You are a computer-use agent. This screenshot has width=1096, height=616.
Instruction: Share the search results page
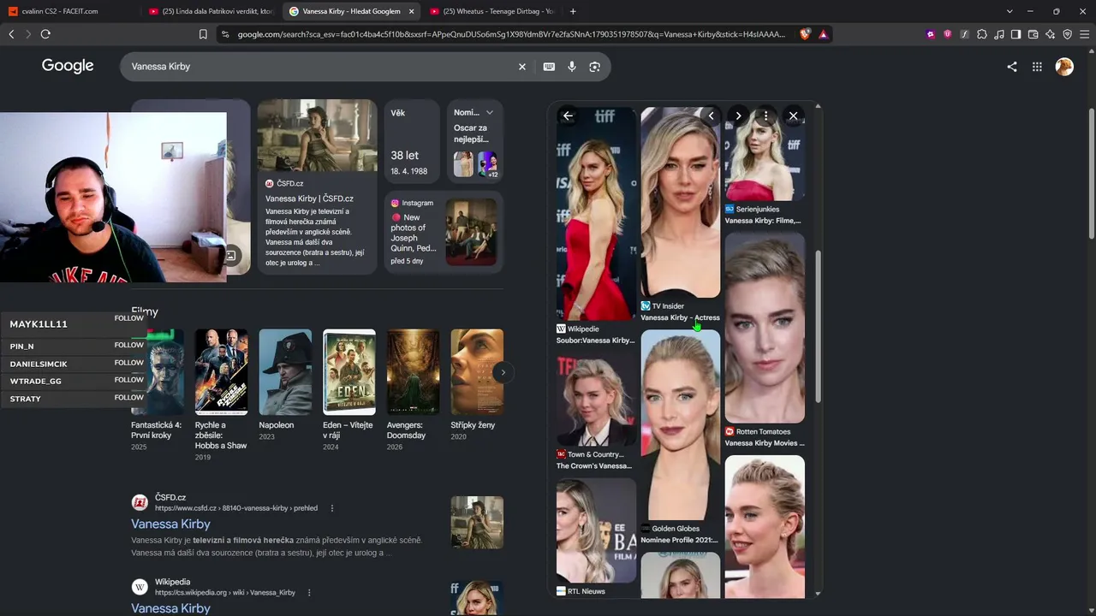click(1012, 67)
